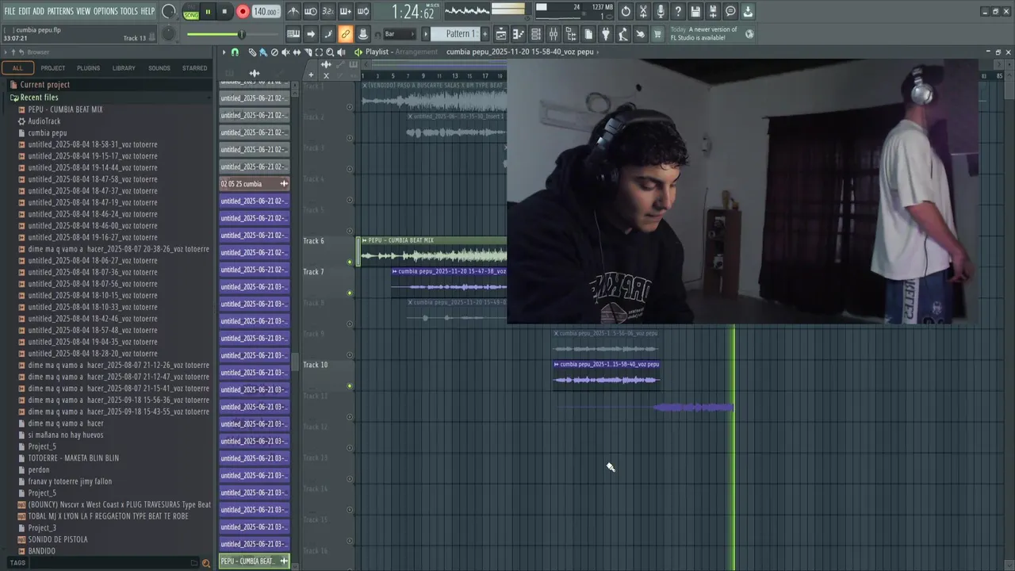Click the undo history icon

point(626,11)
